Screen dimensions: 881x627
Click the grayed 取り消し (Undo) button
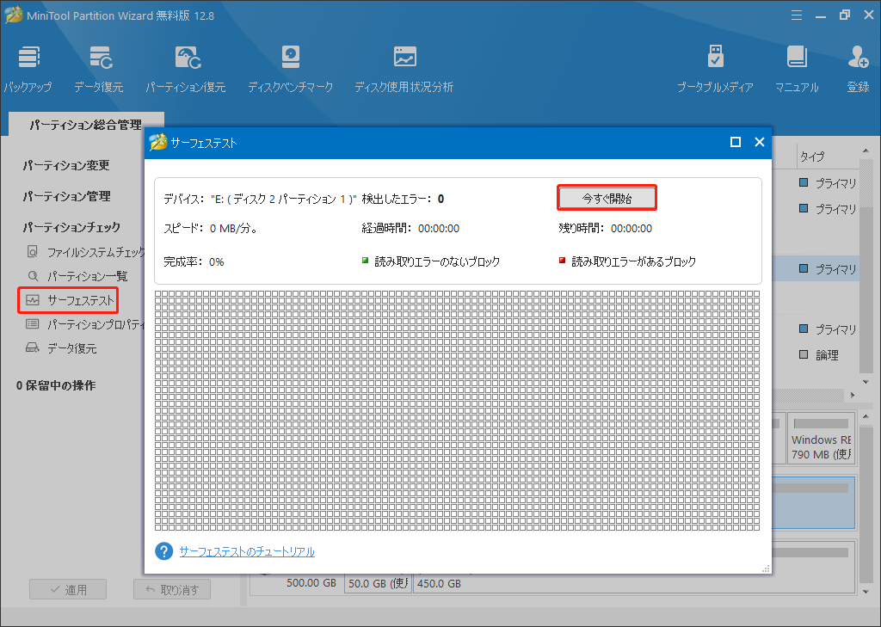click(171, 589)
